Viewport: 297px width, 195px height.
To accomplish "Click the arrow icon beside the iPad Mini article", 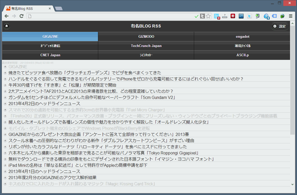I will pyautogui.click(x=5, y=165).
